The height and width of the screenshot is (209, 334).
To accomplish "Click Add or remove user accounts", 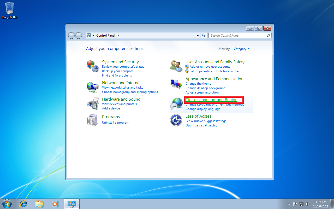I will (210, 67).
